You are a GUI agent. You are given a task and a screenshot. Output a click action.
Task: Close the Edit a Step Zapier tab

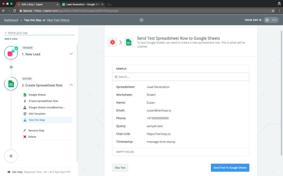click(x=57, y=4)
